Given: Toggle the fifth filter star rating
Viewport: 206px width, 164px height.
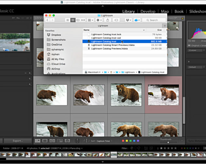Looking at the screenshot, I should tap(175, 148).
